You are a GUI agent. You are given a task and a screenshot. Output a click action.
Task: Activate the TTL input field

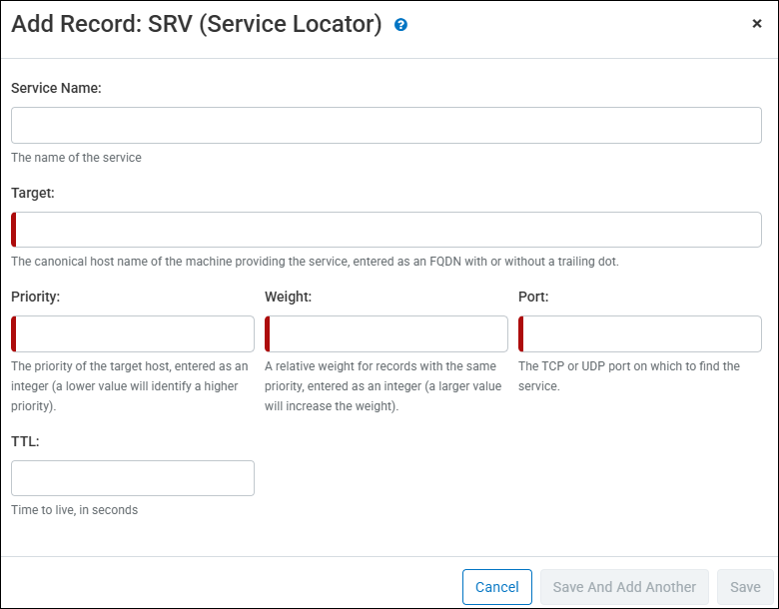point(133,478)
